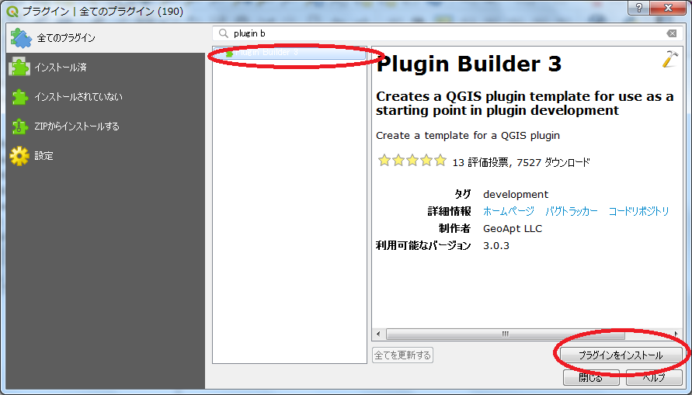Click the yellow gear settings icon
Viewport: 692px width, 395px height.
[x=19, y=156]
